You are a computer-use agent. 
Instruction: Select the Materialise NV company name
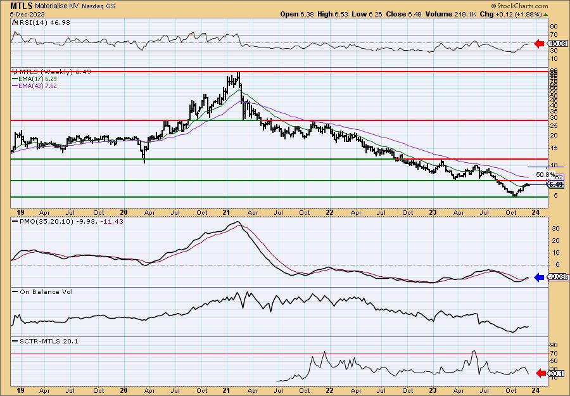pyautogui.click(x=58, y=6)
